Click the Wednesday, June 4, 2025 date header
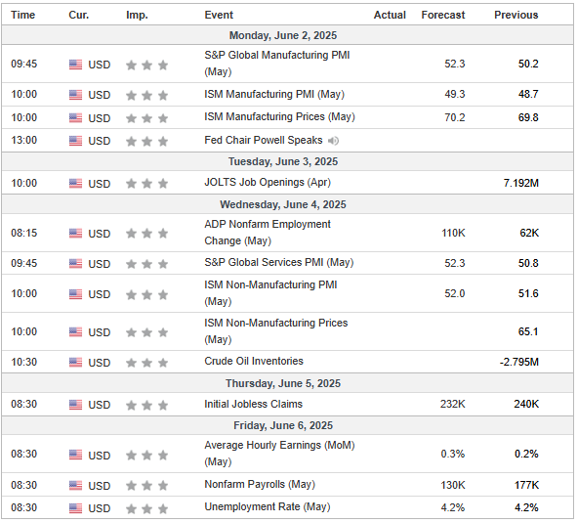This screenshot has width=578, height=523. tap(283, 205)
